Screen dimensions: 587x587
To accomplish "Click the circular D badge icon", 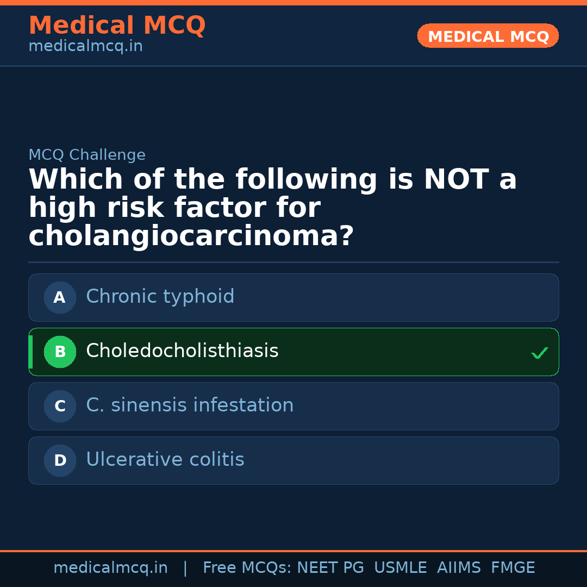I will pos(60,460).
